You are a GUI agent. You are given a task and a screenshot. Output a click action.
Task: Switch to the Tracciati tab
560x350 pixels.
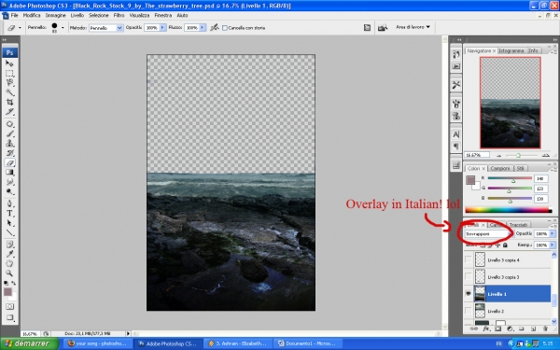tap(518, 225)
